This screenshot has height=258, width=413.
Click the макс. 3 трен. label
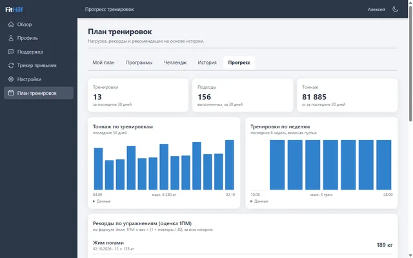(321, 195)
